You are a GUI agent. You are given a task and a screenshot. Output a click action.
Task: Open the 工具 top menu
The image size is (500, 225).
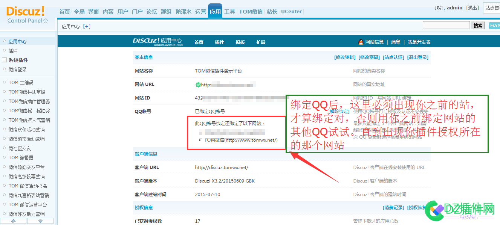(230, 12)
